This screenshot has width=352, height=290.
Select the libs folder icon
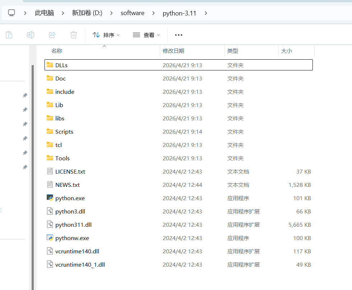coord(50,118)
